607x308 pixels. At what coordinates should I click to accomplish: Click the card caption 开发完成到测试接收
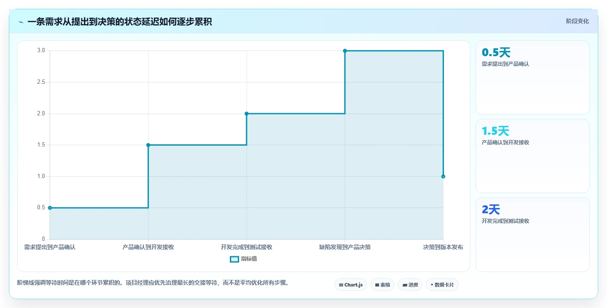[505, 221]
